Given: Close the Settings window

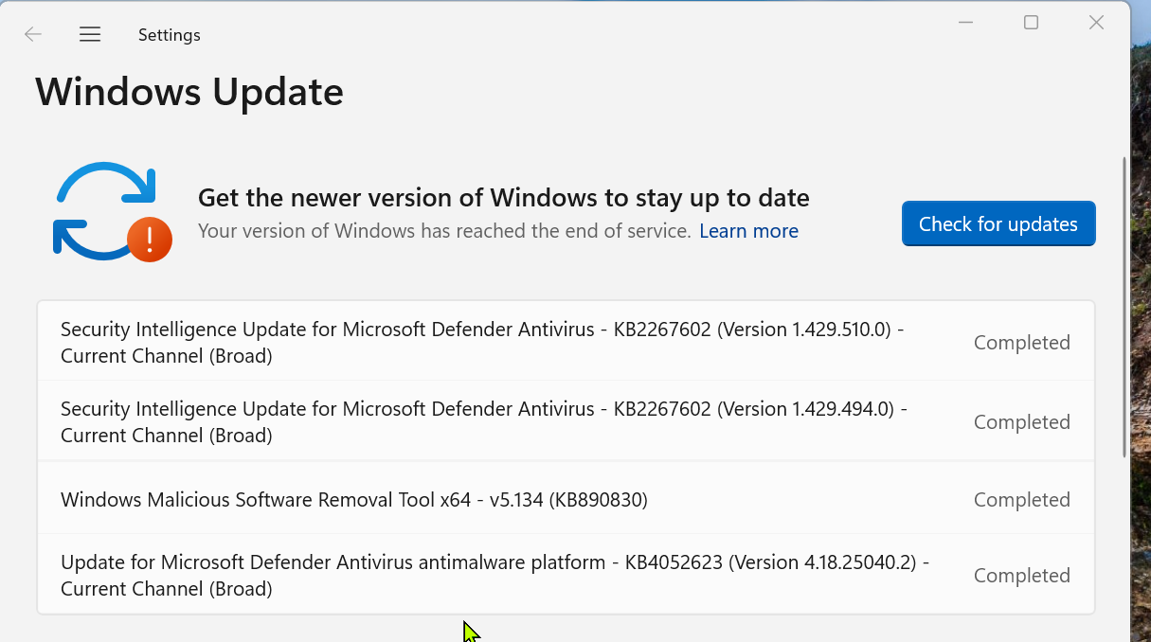Looking at the screenshot, I should [x=1096, y=23].
